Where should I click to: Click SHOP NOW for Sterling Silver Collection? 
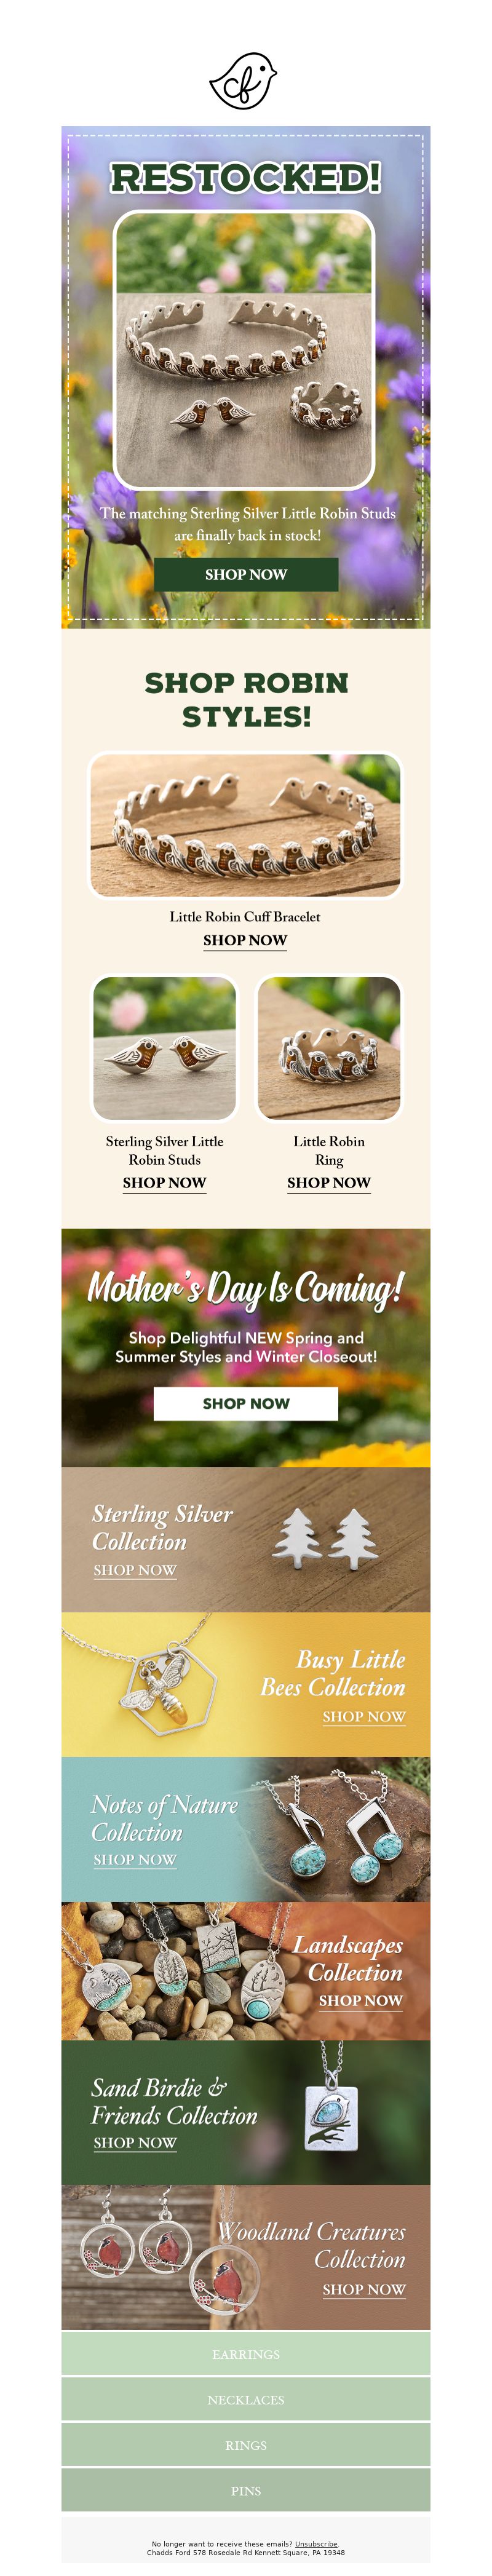135,1570
